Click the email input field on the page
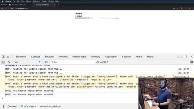Viewport: 194px width, 109px height. coord(82,18)
